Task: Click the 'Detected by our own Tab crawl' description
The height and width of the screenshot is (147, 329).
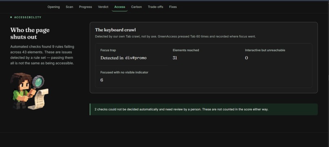Action: coord(175,37)
